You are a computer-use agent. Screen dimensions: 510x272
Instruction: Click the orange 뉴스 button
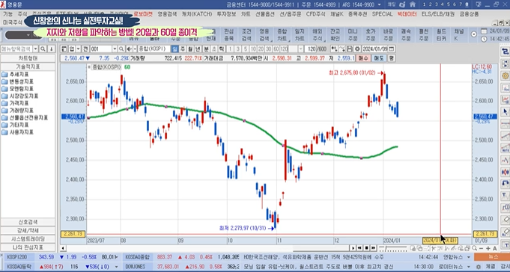click(x=493, y=257)
